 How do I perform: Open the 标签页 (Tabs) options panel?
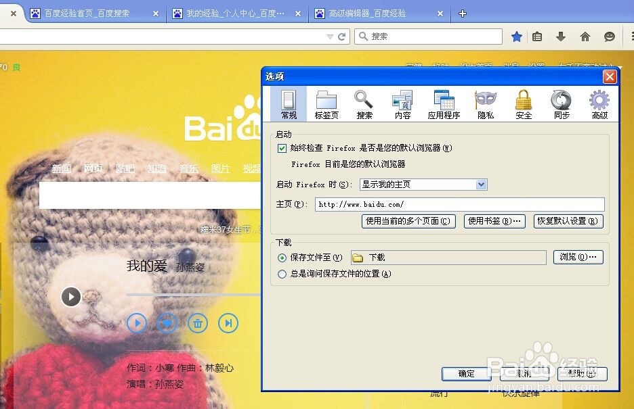(326, 105)
